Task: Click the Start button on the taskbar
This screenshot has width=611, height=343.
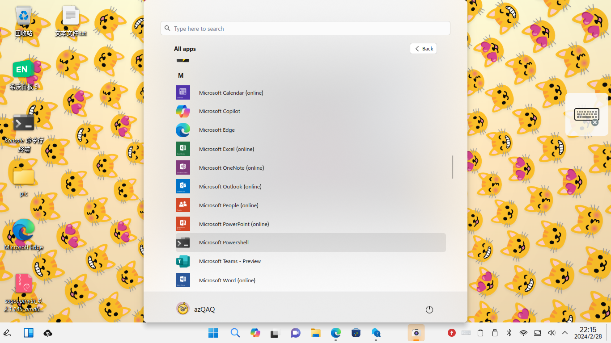Action: pos(213,333)
